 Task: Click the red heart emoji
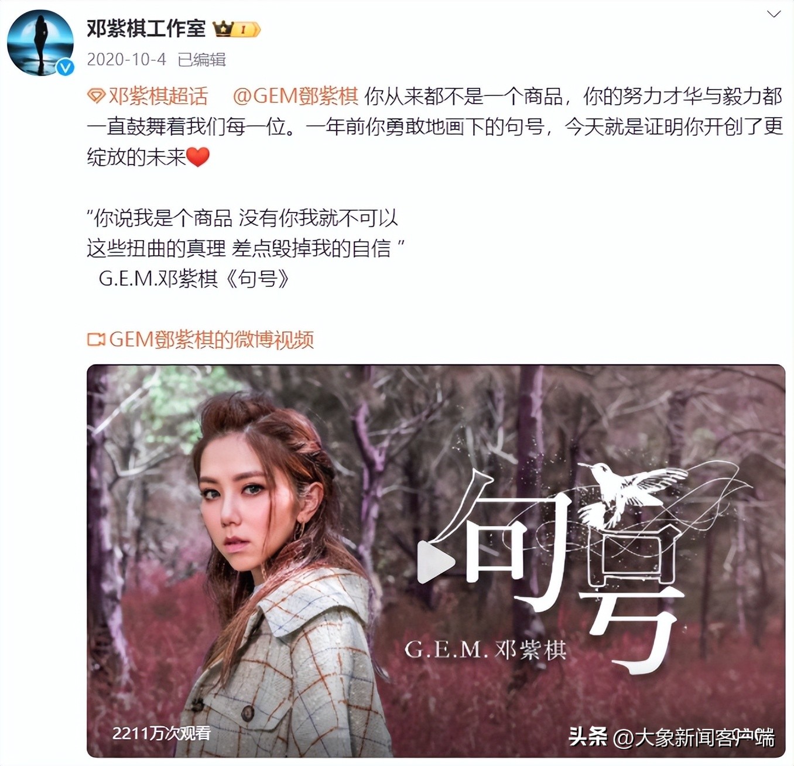(x=198, y=157)
